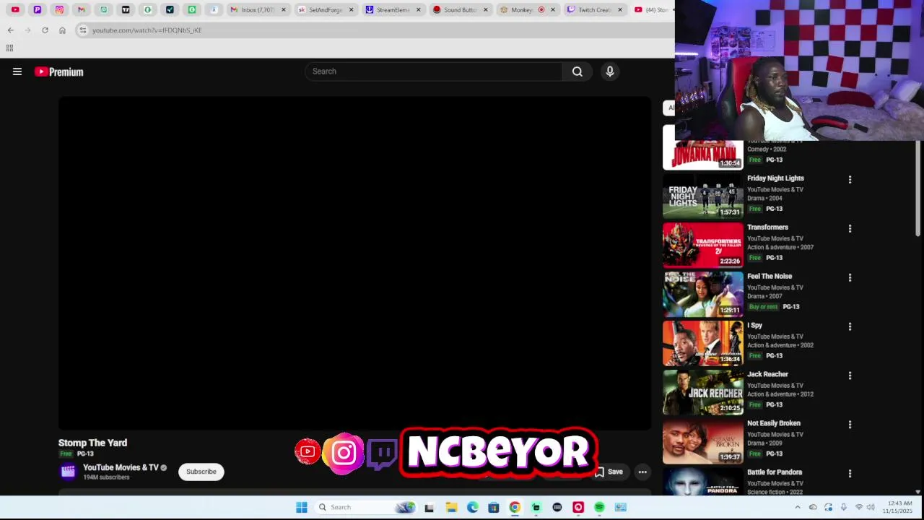Open options menu for Battle for Pandora
The image size is (924, 520).
[x=850, y=474]
